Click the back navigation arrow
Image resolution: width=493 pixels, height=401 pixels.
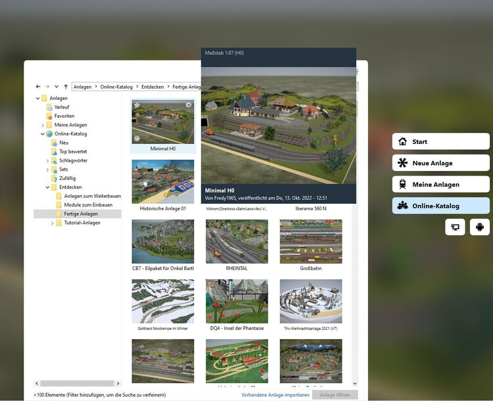tap(38, 87)
